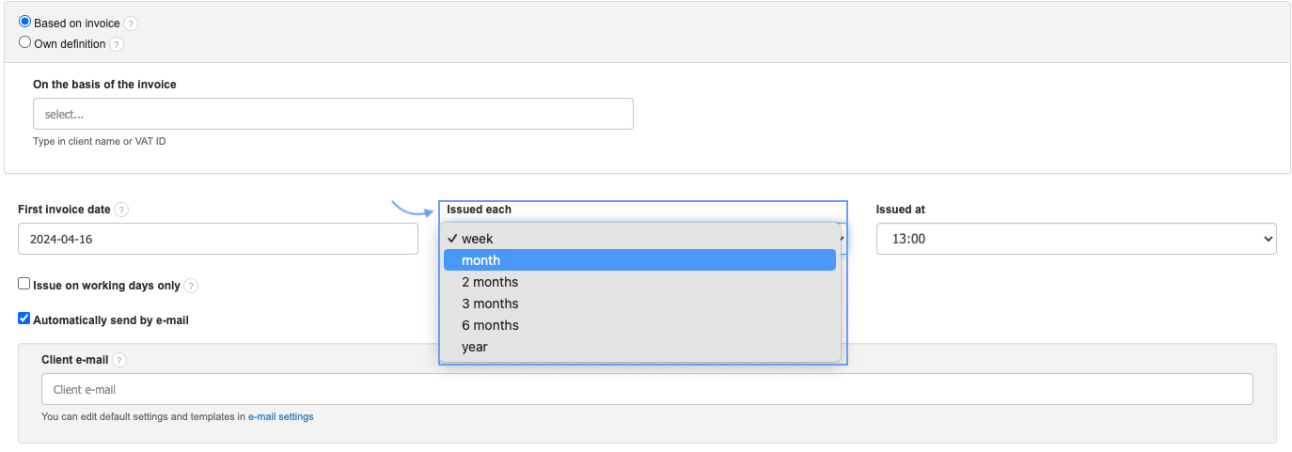
Task: Pick 2 months from the dropdown list
Action: click(490, 282)
